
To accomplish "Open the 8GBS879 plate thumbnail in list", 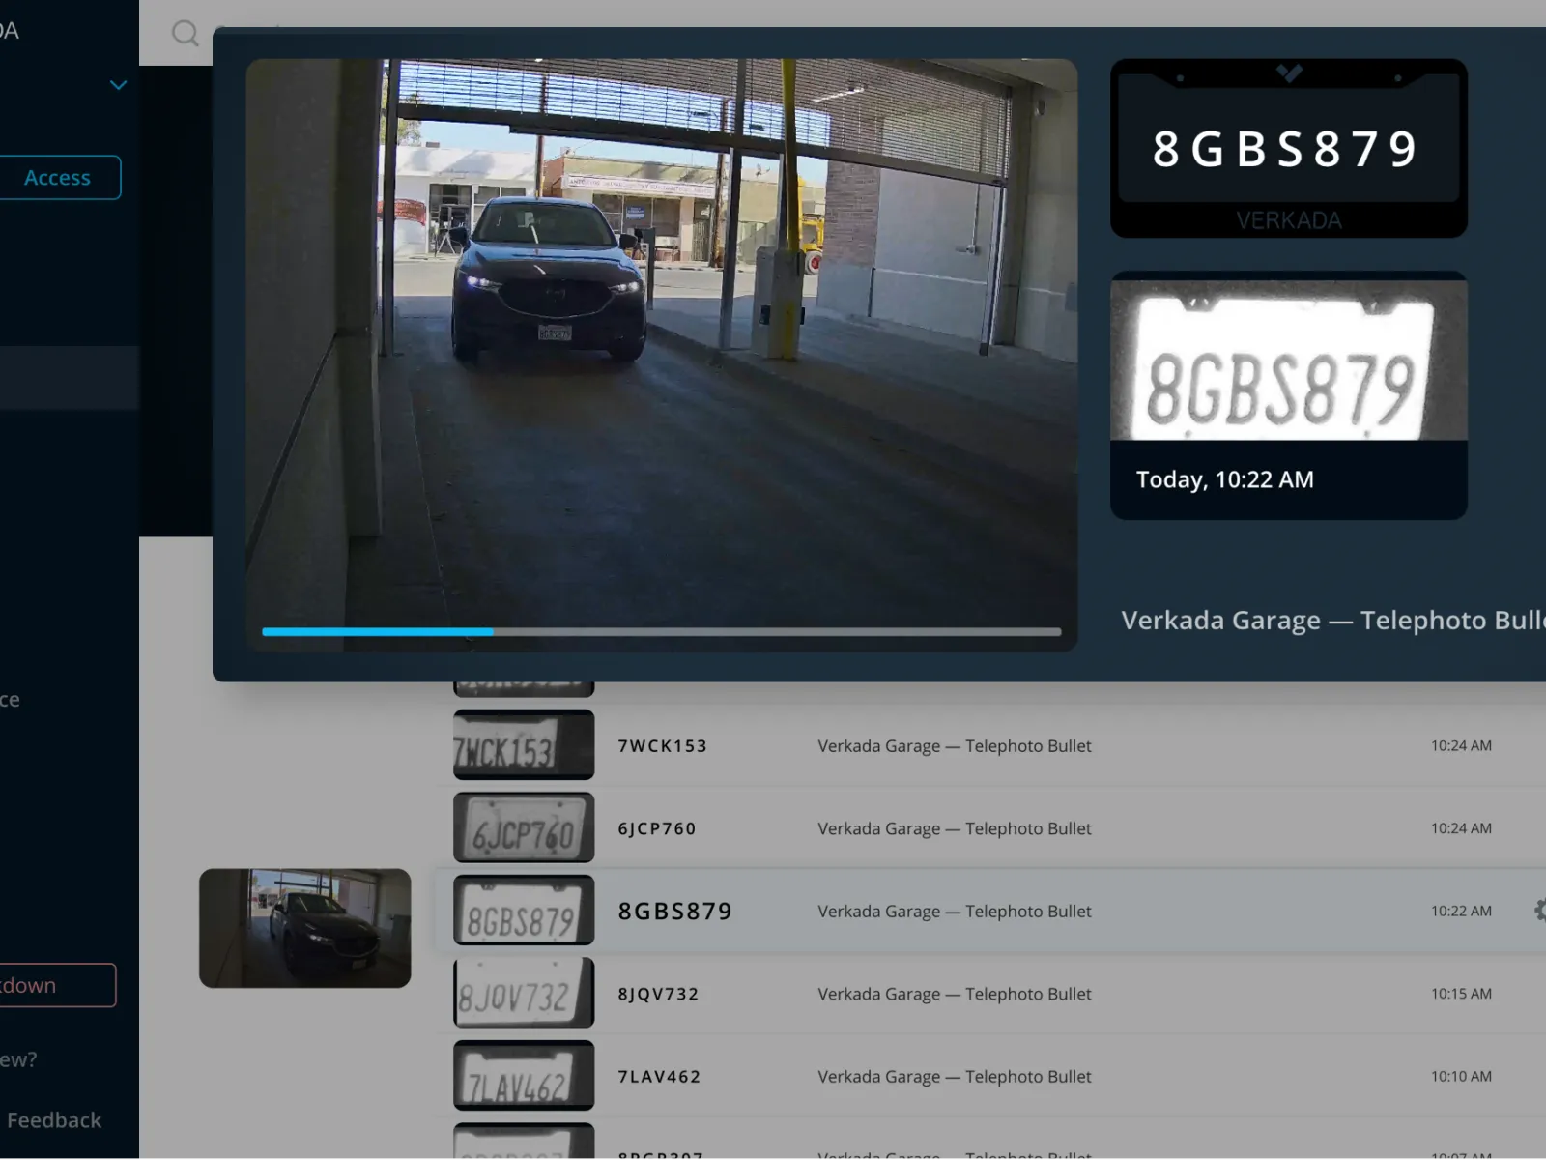I will (524, 911).
